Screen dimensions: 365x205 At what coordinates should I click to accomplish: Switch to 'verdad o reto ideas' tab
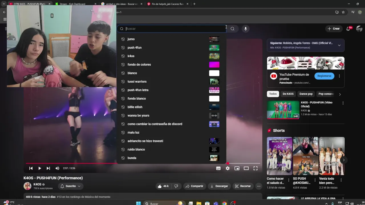click(121, 4)
